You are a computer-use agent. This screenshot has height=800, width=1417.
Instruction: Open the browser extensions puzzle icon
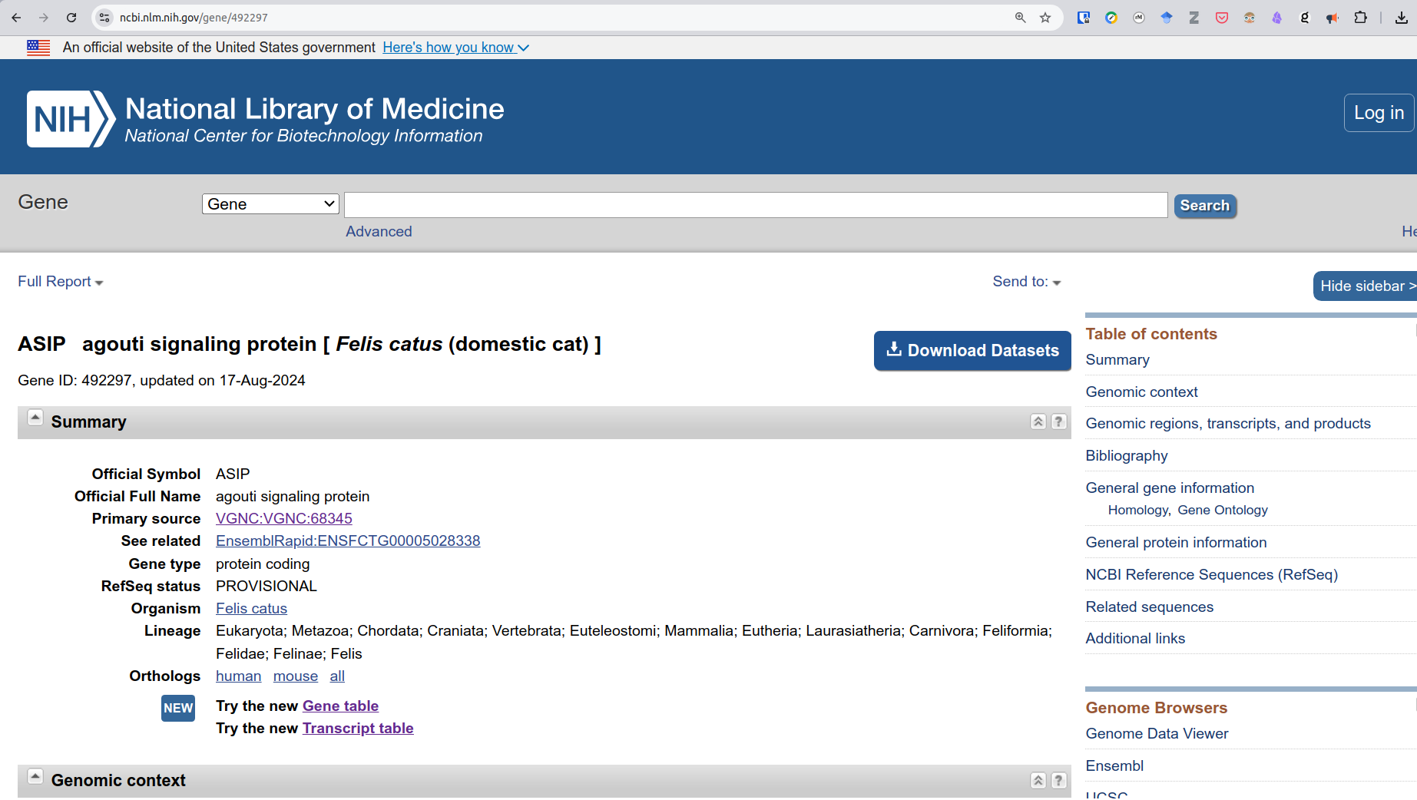1360,18
